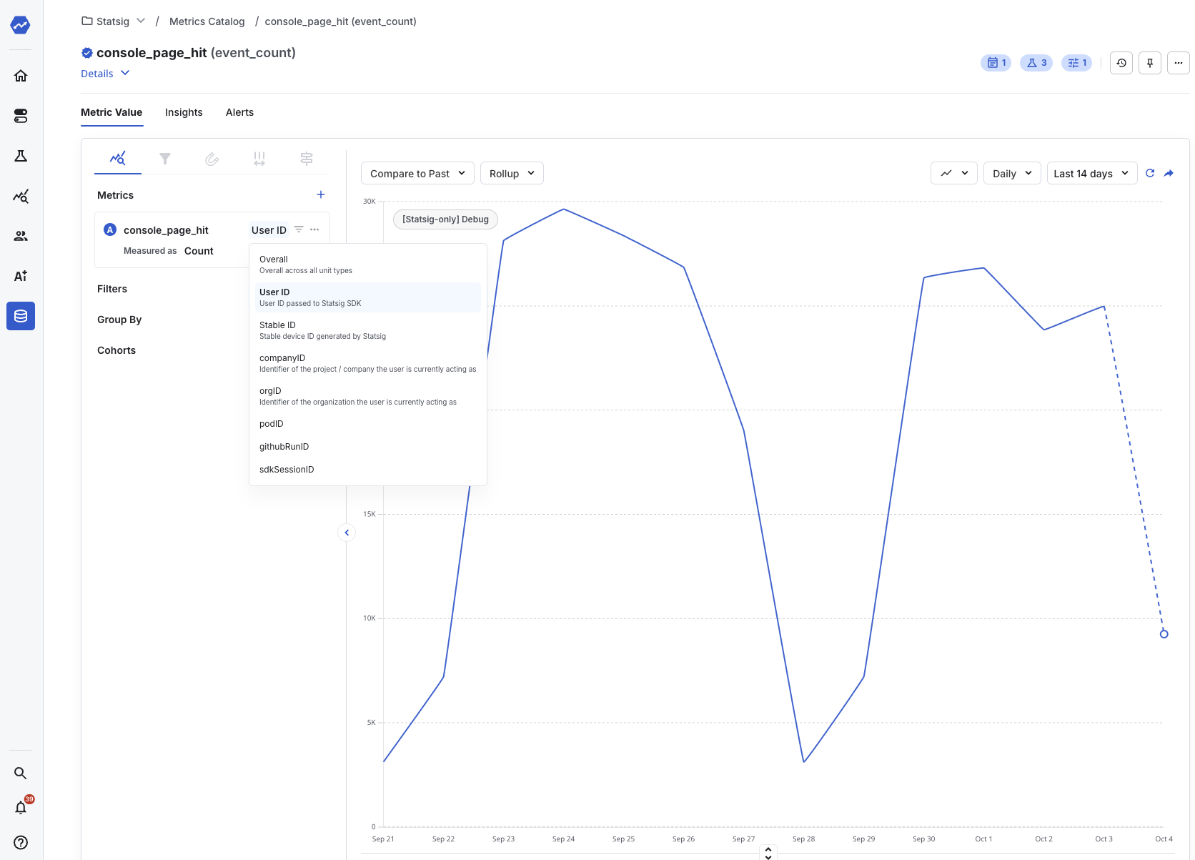Click the Home icon in sidebar
This screenshot has width=1195, height=860.
coord(21,75)
